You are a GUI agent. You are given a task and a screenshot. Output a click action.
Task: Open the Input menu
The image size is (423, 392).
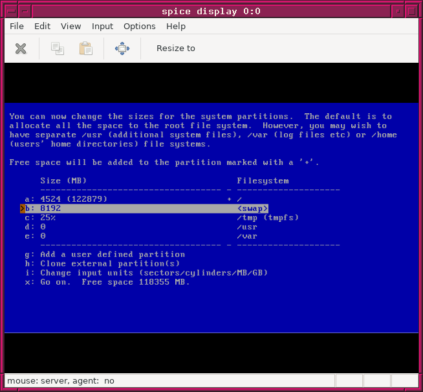click(102, 27)
